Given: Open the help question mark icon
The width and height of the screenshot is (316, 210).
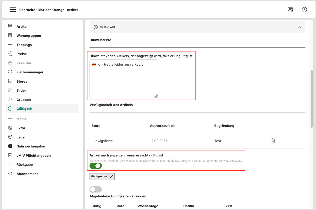Looking at the screenshot, I should click(304, 10).
